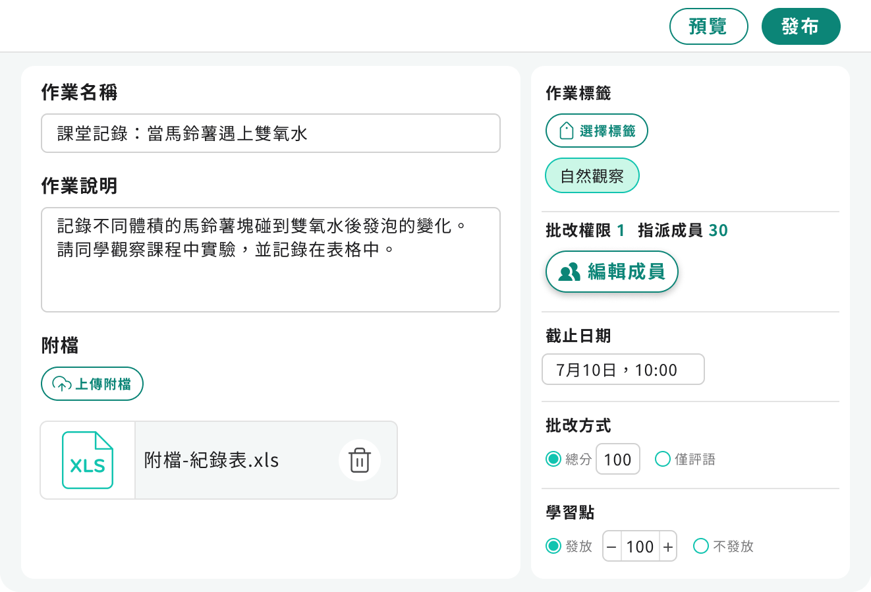
Task: Open tag chooser with 選擇標籤 button
Action: click(597, 131)
